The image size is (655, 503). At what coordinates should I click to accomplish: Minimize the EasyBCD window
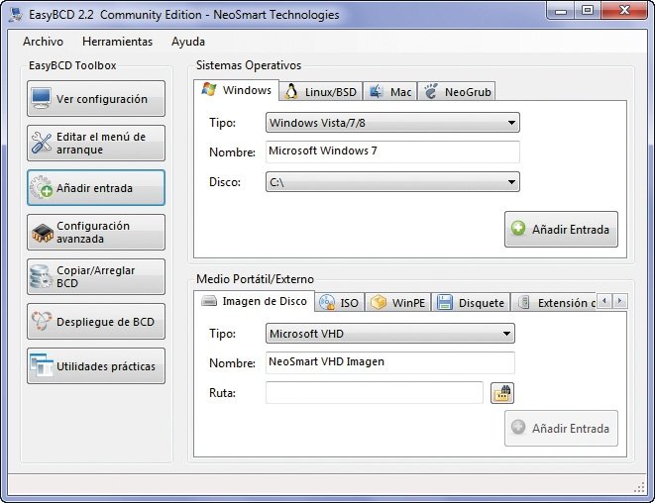click(561, 10)
